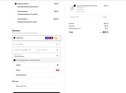Pick Priority Delivery radio button

[16, 19]
